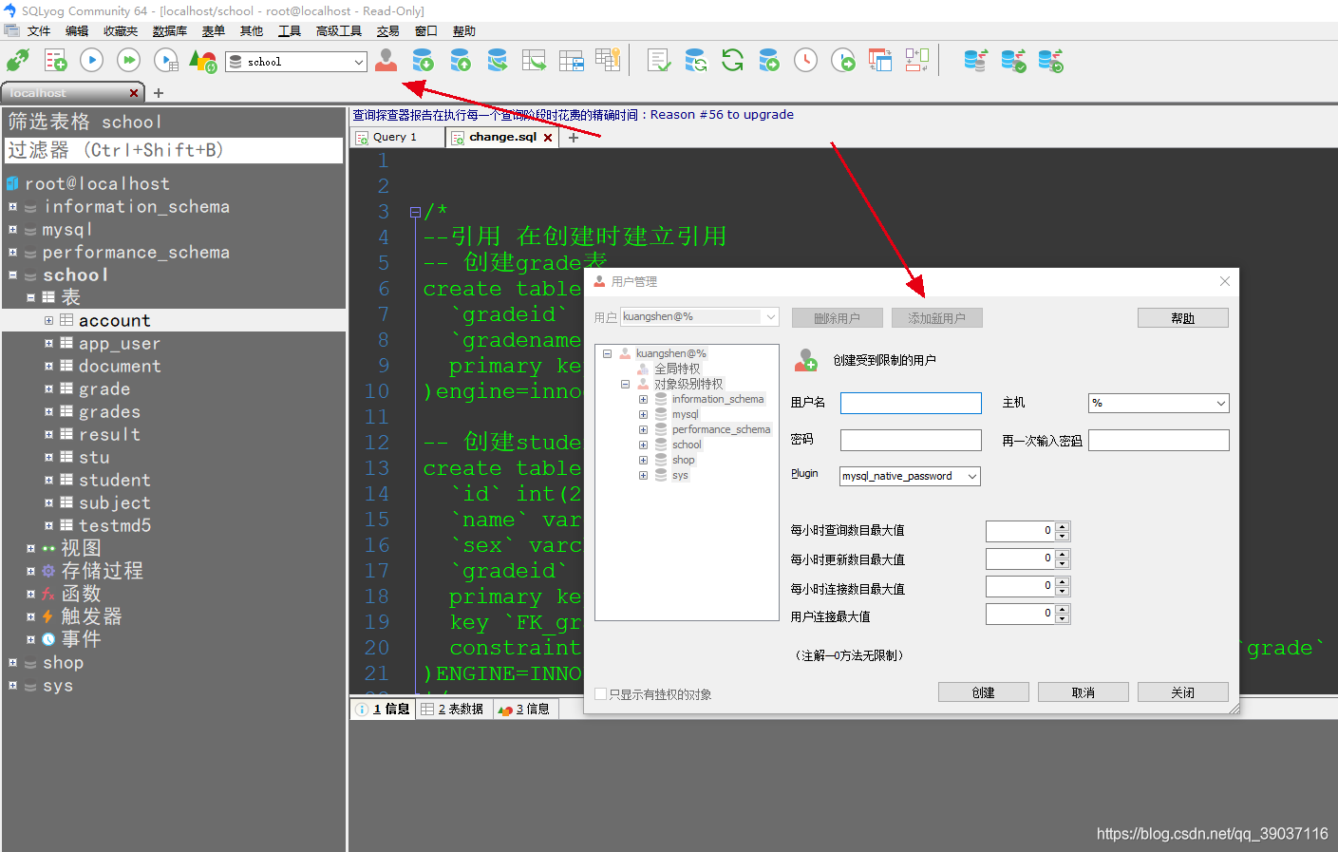Select 全局特权 in the user tree

coord(677,369)
